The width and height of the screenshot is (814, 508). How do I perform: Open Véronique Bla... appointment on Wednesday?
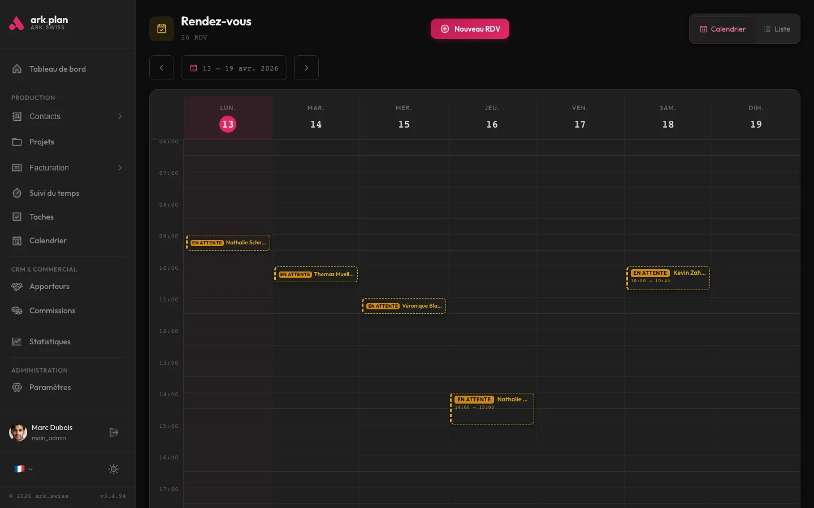404,306
